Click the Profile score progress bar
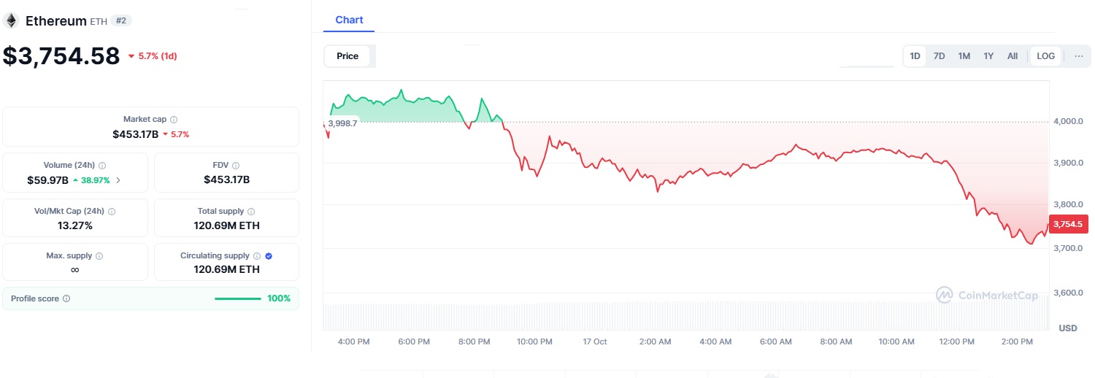Image resolution: width=1095 pixels, height=378 pixels. pos(237,298)
